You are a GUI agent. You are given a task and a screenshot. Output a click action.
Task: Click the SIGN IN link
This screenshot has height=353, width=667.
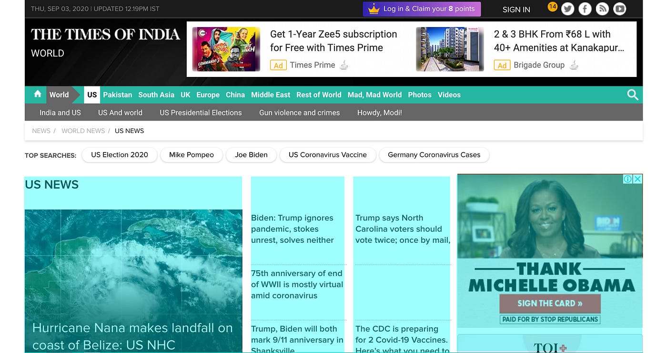[516, 10]
